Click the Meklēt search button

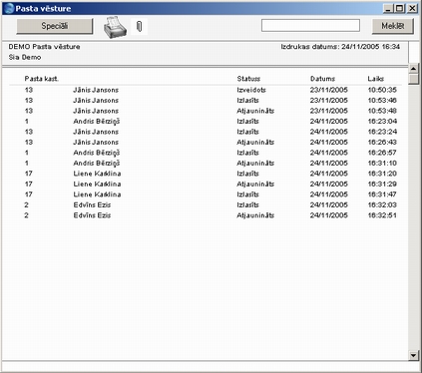pos(393,26)
